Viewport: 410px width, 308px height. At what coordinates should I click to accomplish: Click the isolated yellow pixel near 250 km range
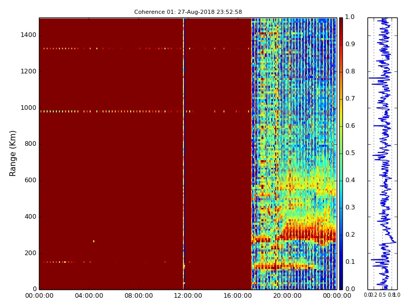(94, 241)
